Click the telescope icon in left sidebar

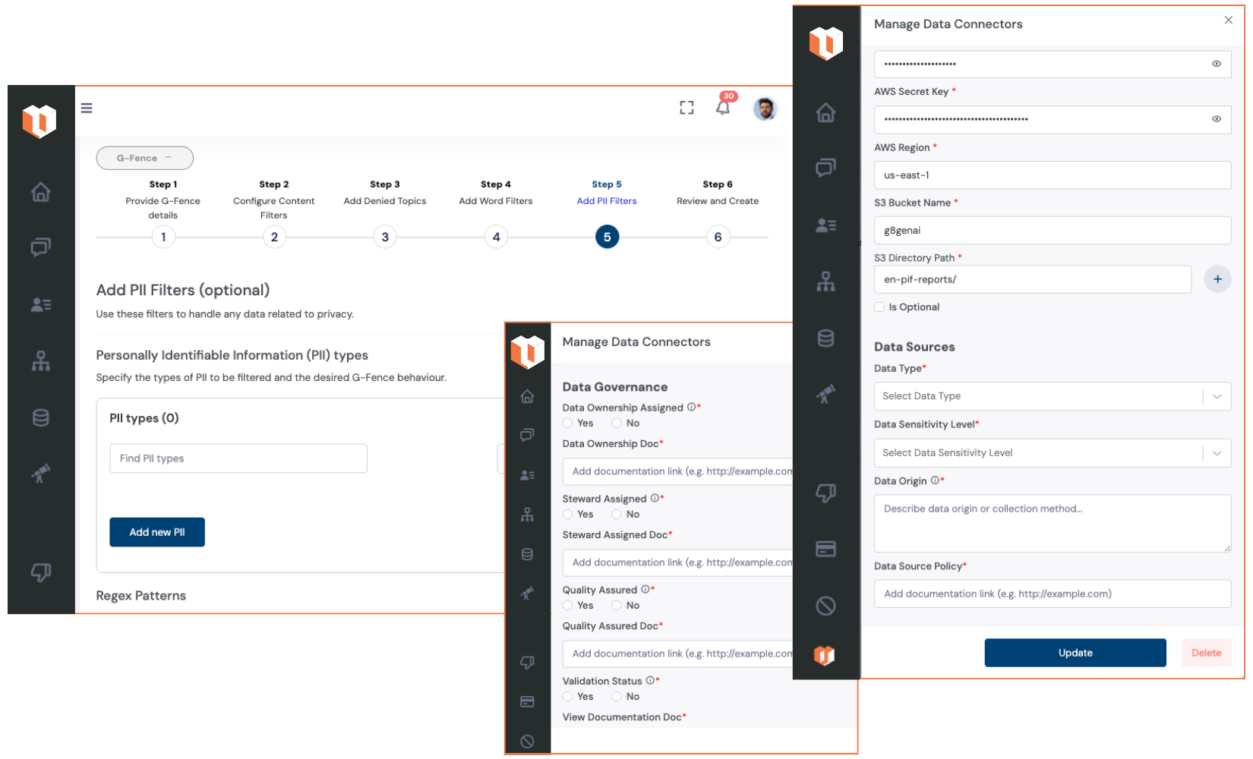click(x=41, y=474)
